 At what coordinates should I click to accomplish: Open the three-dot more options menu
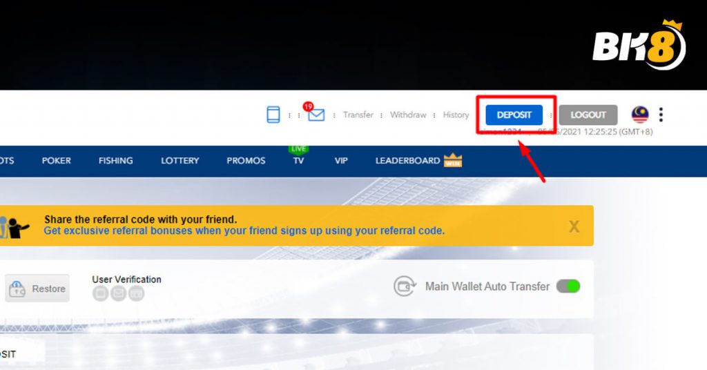point(661,115)
